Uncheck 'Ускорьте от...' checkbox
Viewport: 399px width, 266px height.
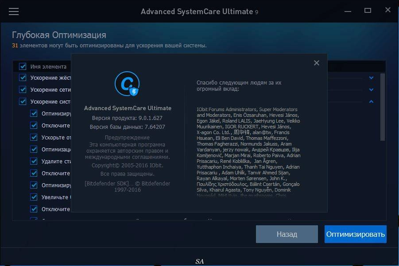34,137
